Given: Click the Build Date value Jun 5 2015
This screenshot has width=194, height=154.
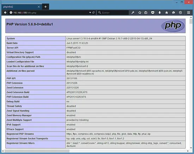Looking at the screenshot, I should point(77,43).
